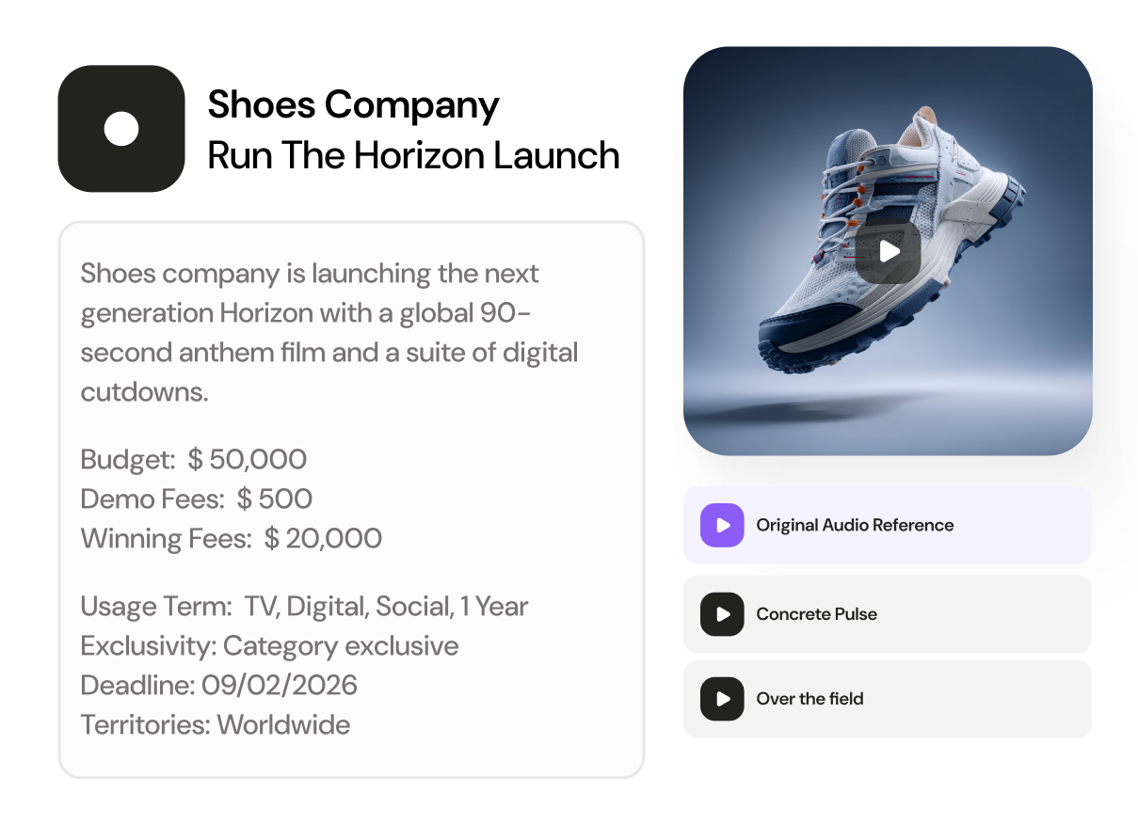
Task: Click the Budget $ 50,000 line
Action: tap(194, 459)
